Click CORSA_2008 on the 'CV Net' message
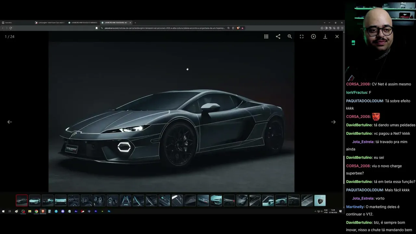The height and width of the screenshot is (234, 416). point(358,84)
